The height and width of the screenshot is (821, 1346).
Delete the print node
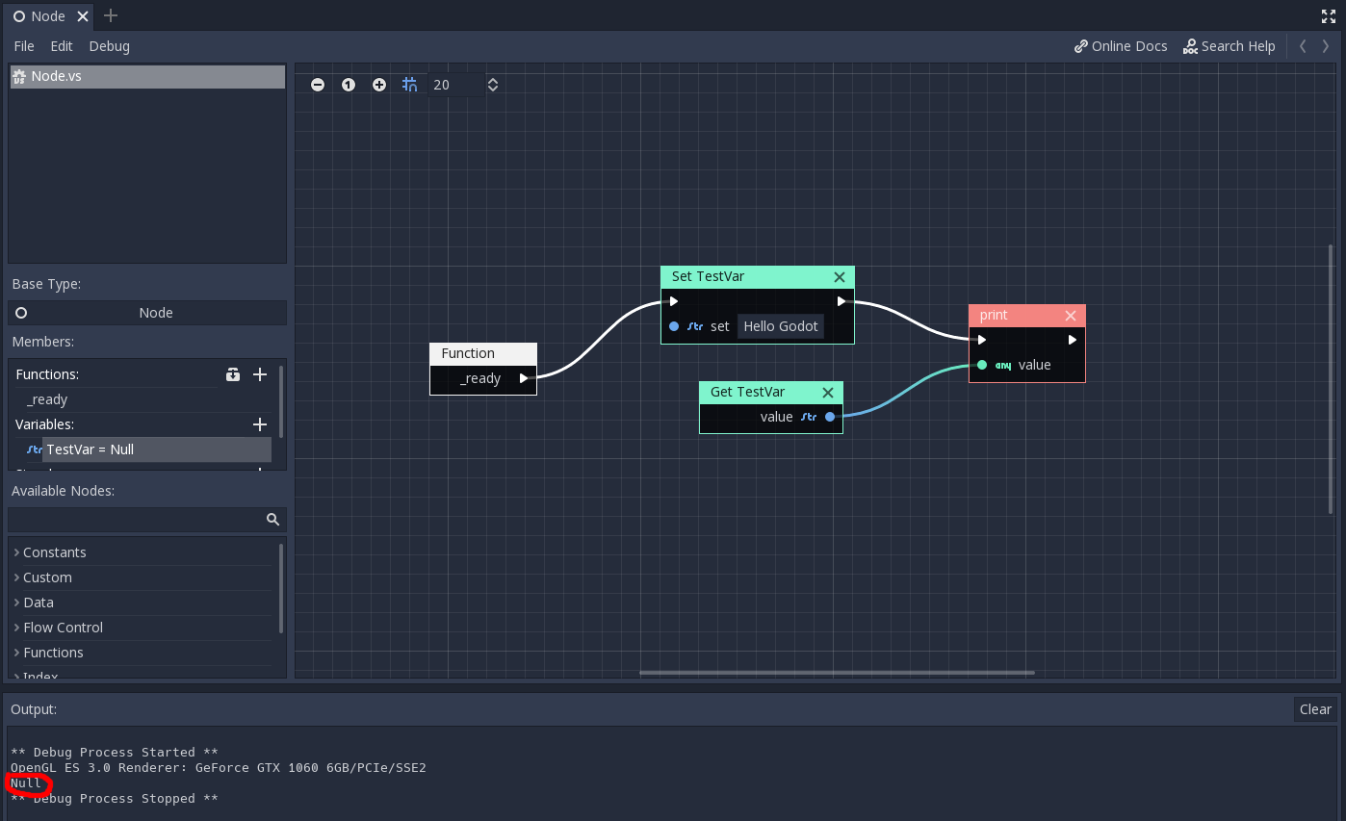pyautogui.click(x=1071, y=315)
